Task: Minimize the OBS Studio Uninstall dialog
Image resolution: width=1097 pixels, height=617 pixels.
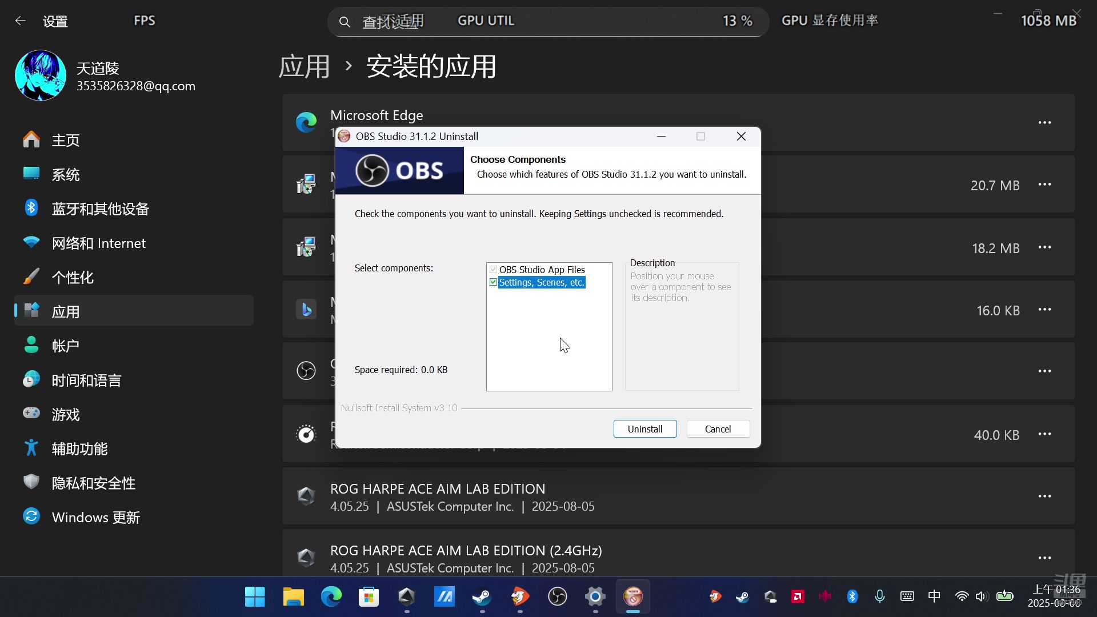Action: click(x=662, y=137)
